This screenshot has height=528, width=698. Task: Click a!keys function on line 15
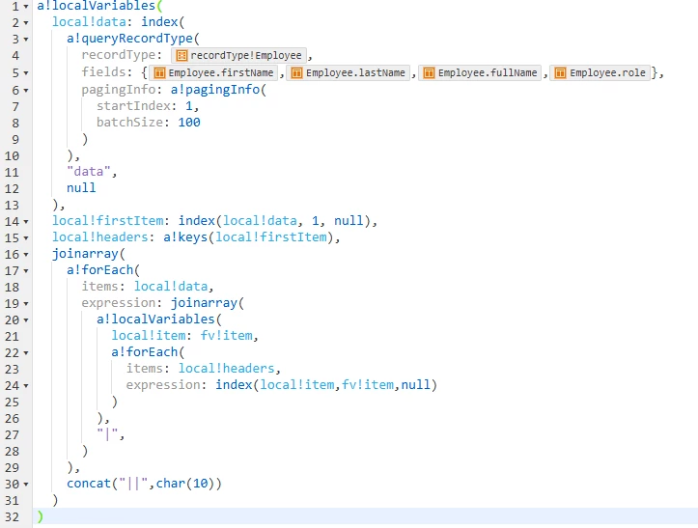point(185,236)
